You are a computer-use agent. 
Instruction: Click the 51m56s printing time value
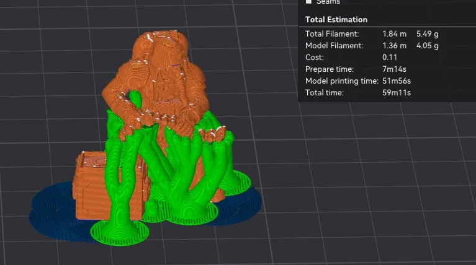[x=397, y=81]
